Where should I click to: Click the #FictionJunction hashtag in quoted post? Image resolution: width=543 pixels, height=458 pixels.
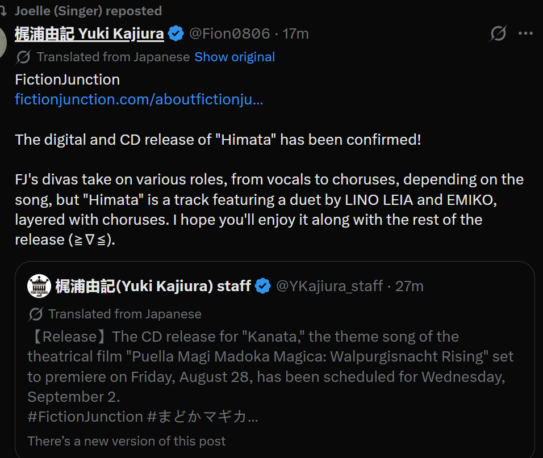coord(85,417)
